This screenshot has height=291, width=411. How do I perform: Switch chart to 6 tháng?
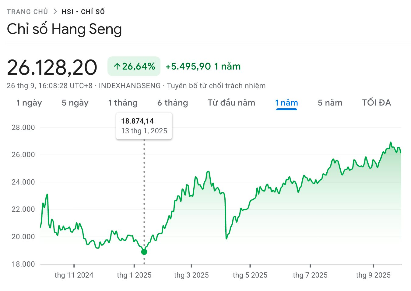click(x=172, y=103)
